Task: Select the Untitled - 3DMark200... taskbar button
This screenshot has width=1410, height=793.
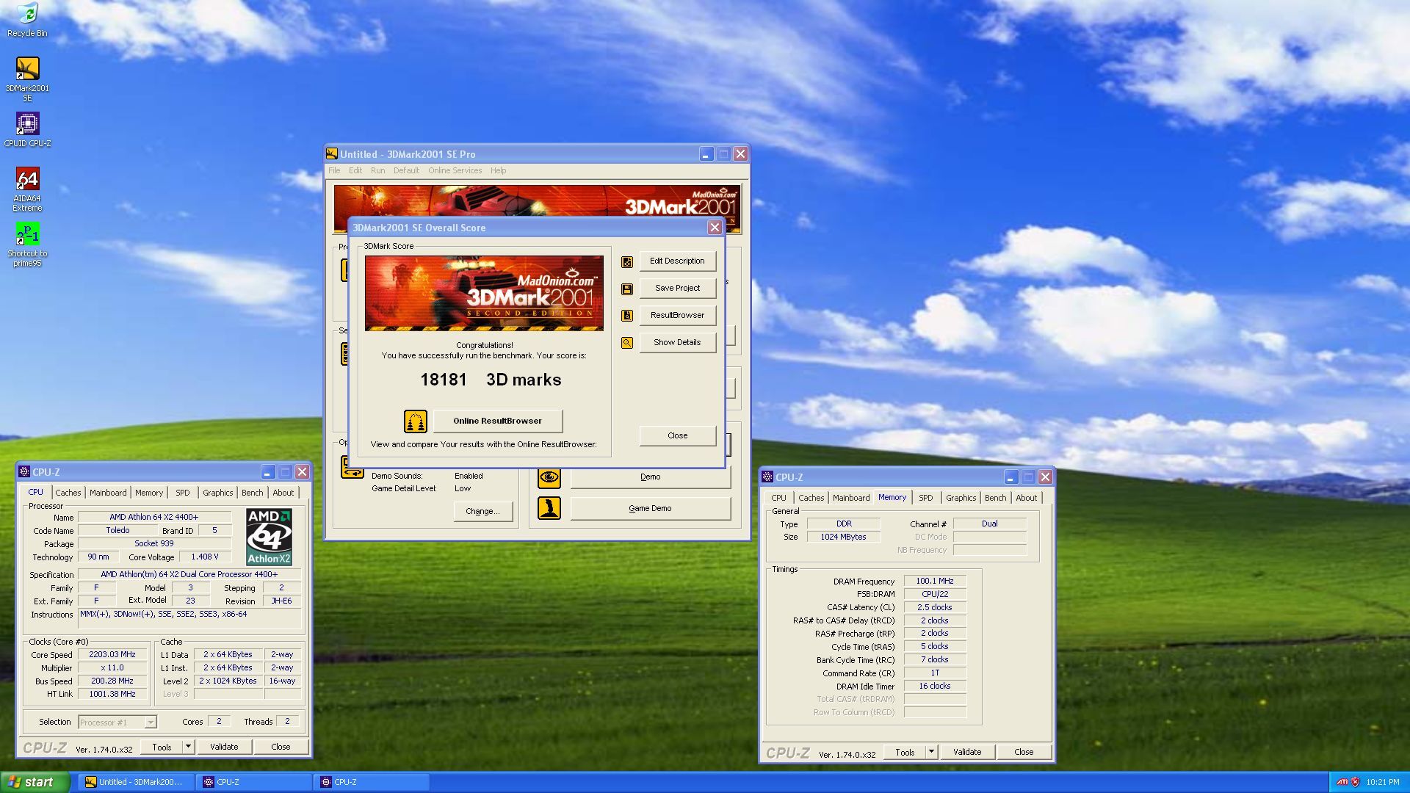Action: [x=135, y=782]
